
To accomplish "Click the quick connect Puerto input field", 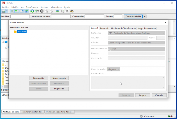I will [x=118, y=17].
